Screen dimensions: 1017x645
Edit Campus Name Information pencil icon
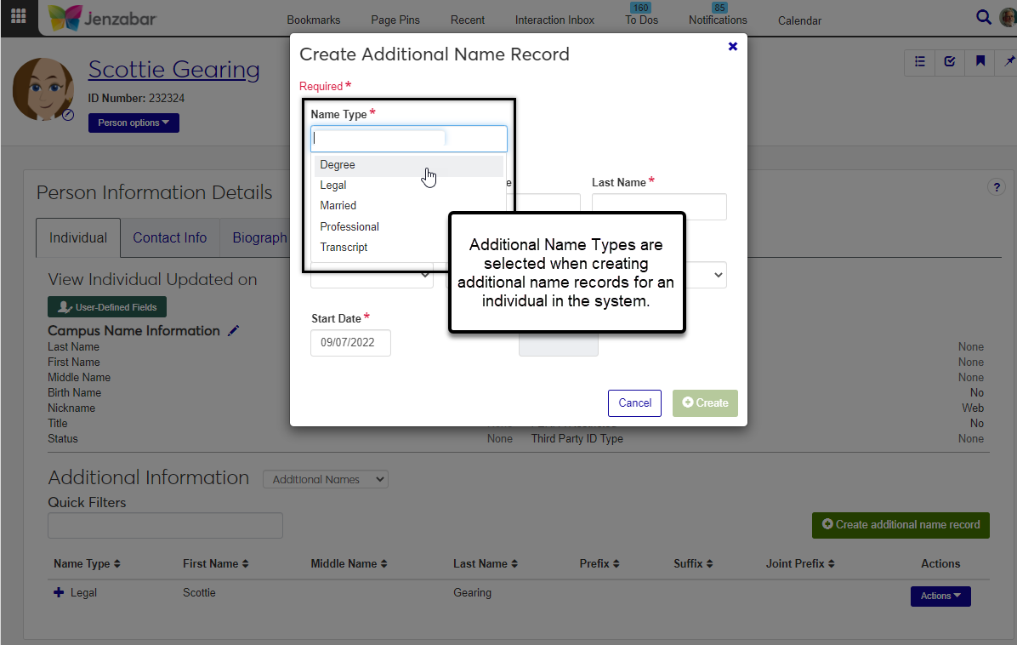tap(234, 331)
